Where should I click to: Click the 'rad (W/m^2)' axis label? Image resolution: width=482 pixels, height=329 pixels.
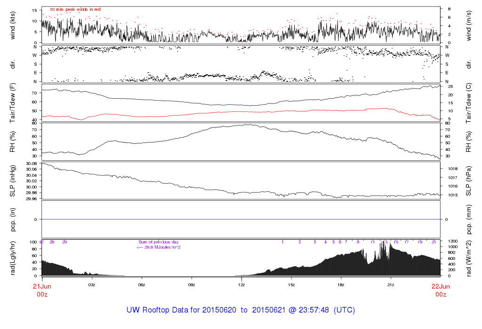pyautogui.click(x=469, y=258)
